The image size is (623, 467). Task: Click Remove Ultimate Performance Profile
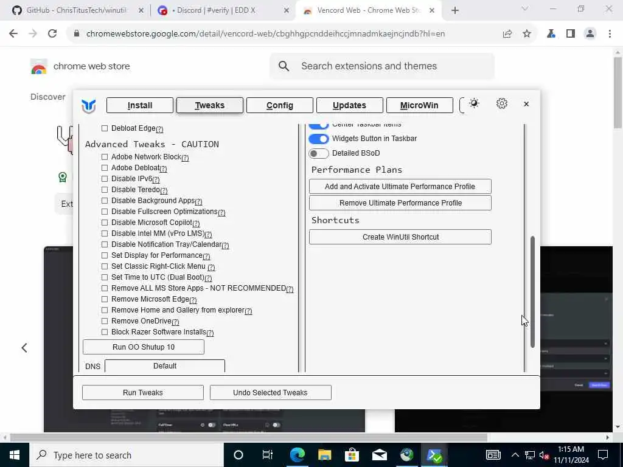click(400, 203)
